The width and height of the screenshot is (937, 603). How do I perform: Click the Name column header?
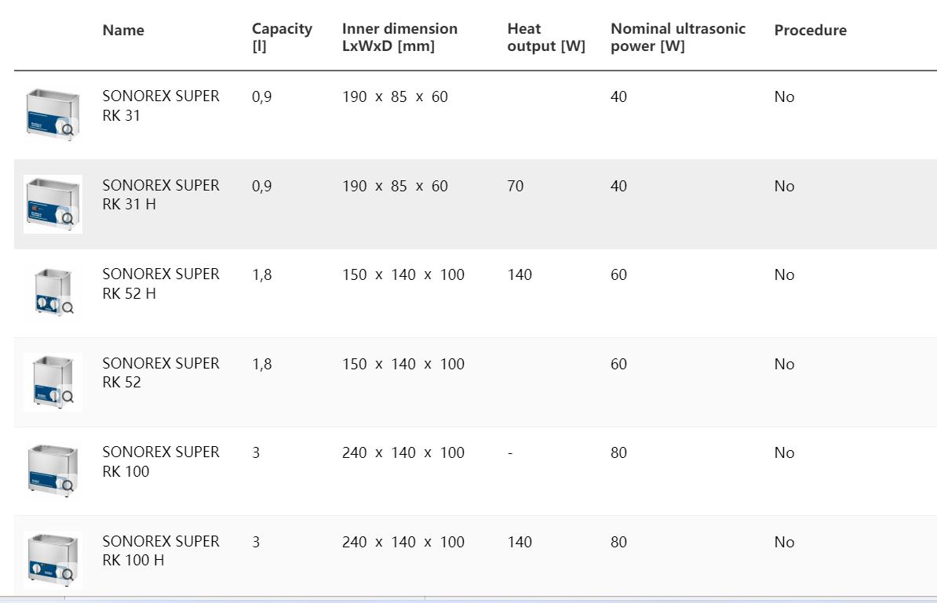pos(123,31)
